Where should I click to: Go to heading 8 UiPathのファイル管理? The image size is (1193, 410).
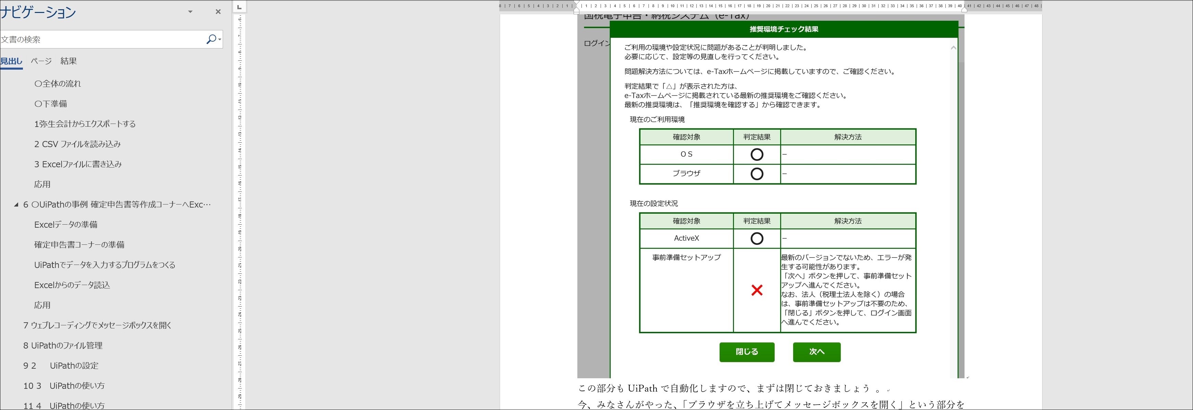click(63, 345)
